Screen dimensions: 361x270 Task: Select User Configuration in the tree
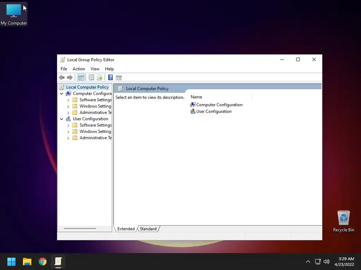[x=91, y=119]
